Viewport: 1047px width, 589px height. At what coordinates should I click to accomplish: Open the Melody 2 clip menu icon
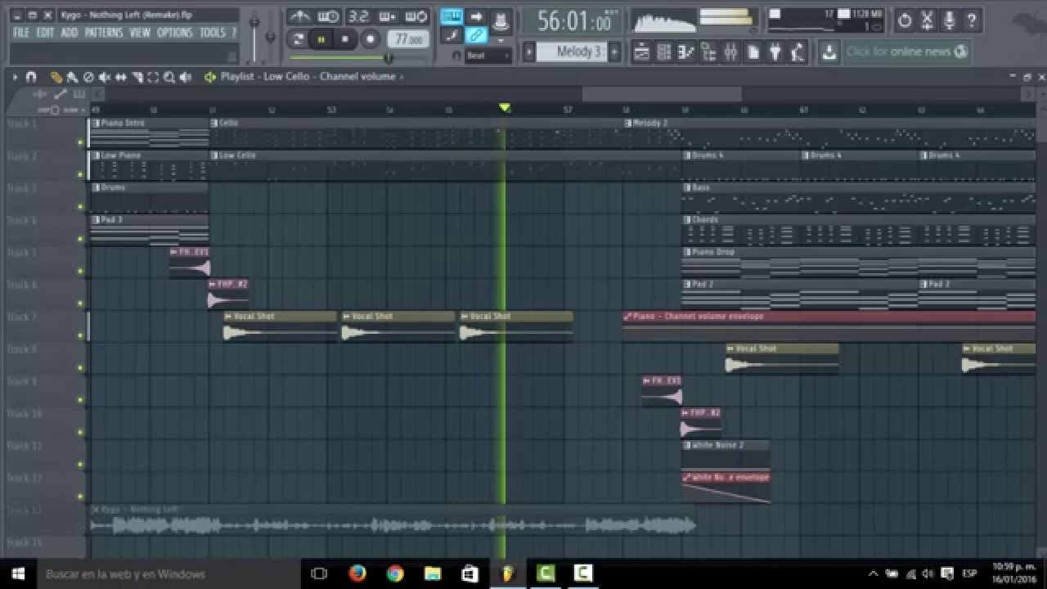coord(628,123)
